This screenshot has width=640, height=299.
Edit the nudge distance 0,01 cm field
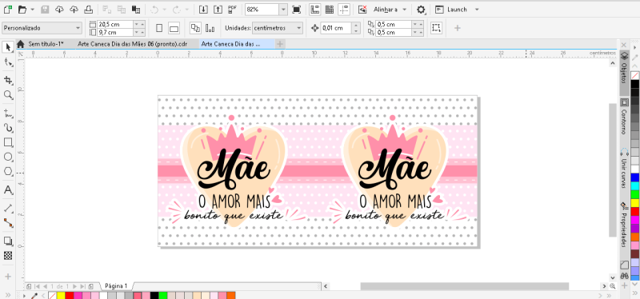(x=336, y=28)
